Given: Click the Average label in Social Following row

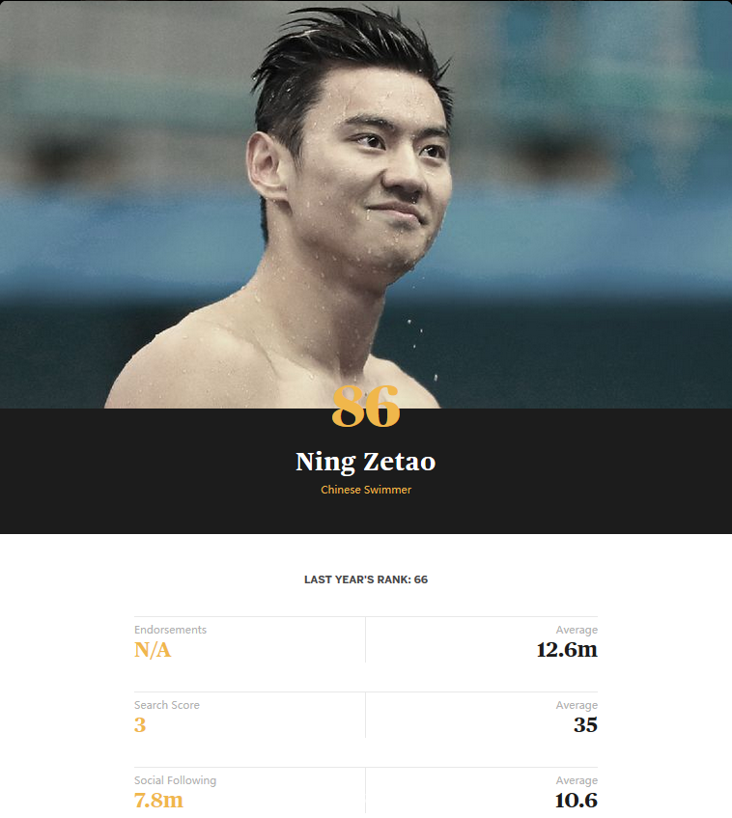Looking at the screenshot, I should 577,780.
